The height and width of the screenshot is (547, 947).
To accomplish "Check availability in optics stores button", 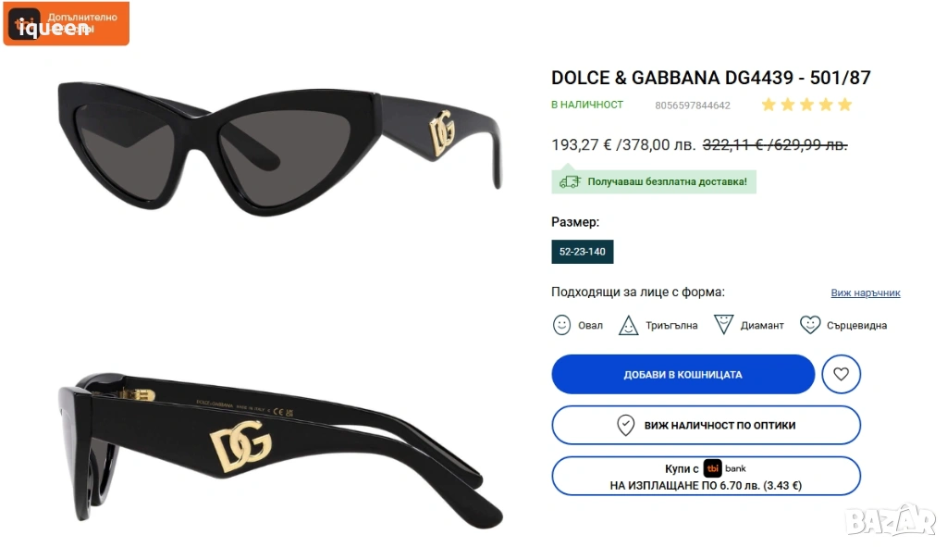I will pyautogui.click(x=707, y=425).
